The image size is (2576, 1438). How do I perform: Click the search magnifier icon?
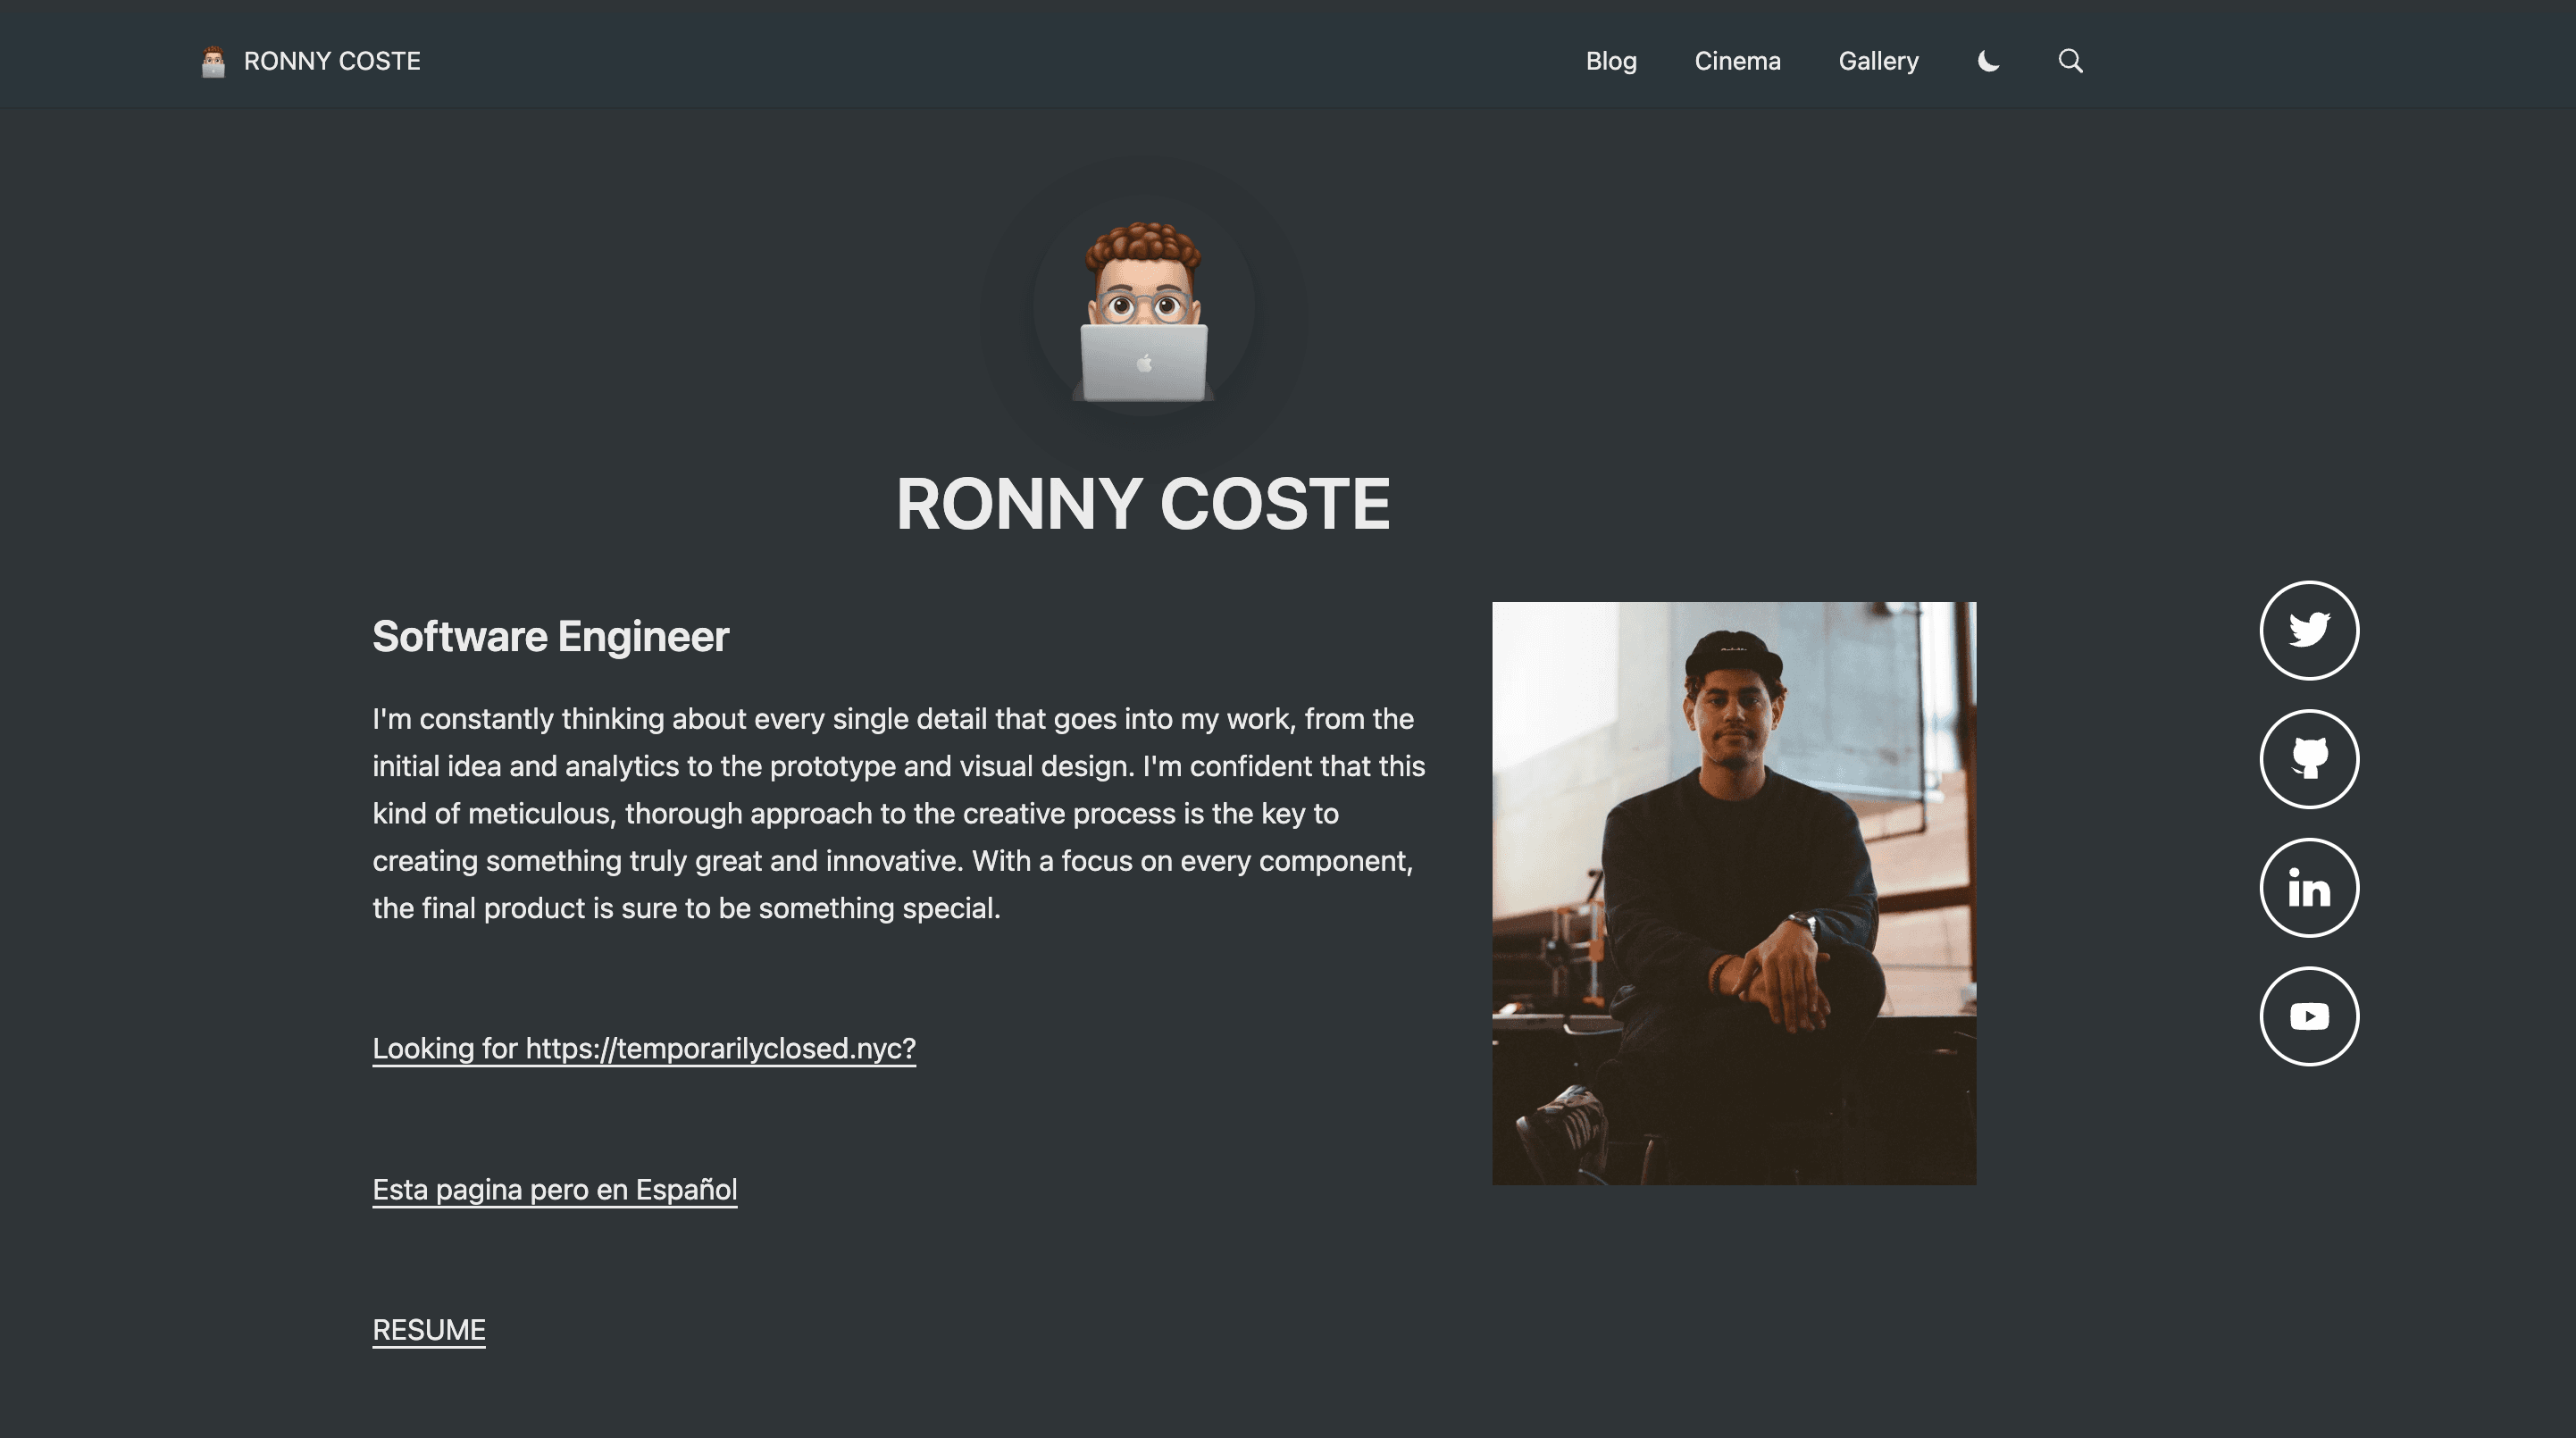point(2070,61)
